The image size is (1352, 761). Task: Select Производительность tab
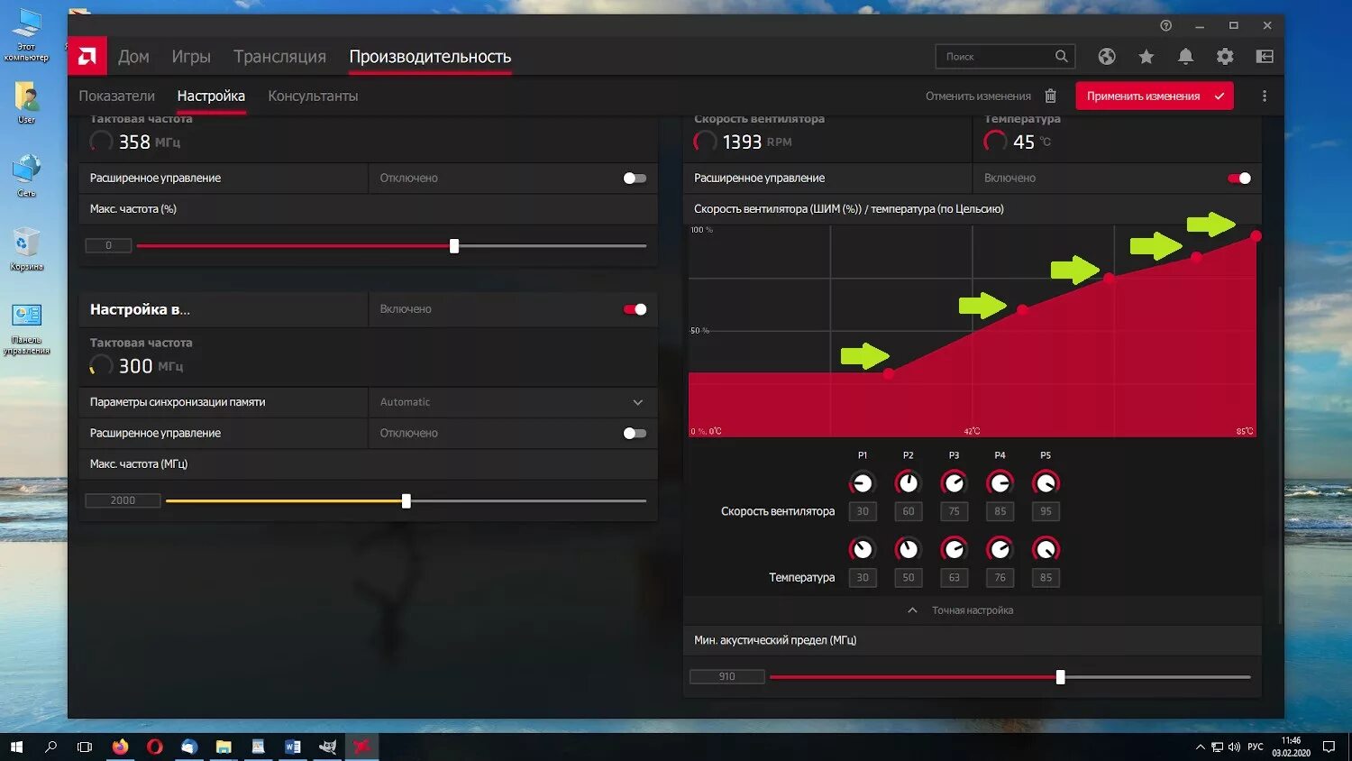(x=430, y=56)
